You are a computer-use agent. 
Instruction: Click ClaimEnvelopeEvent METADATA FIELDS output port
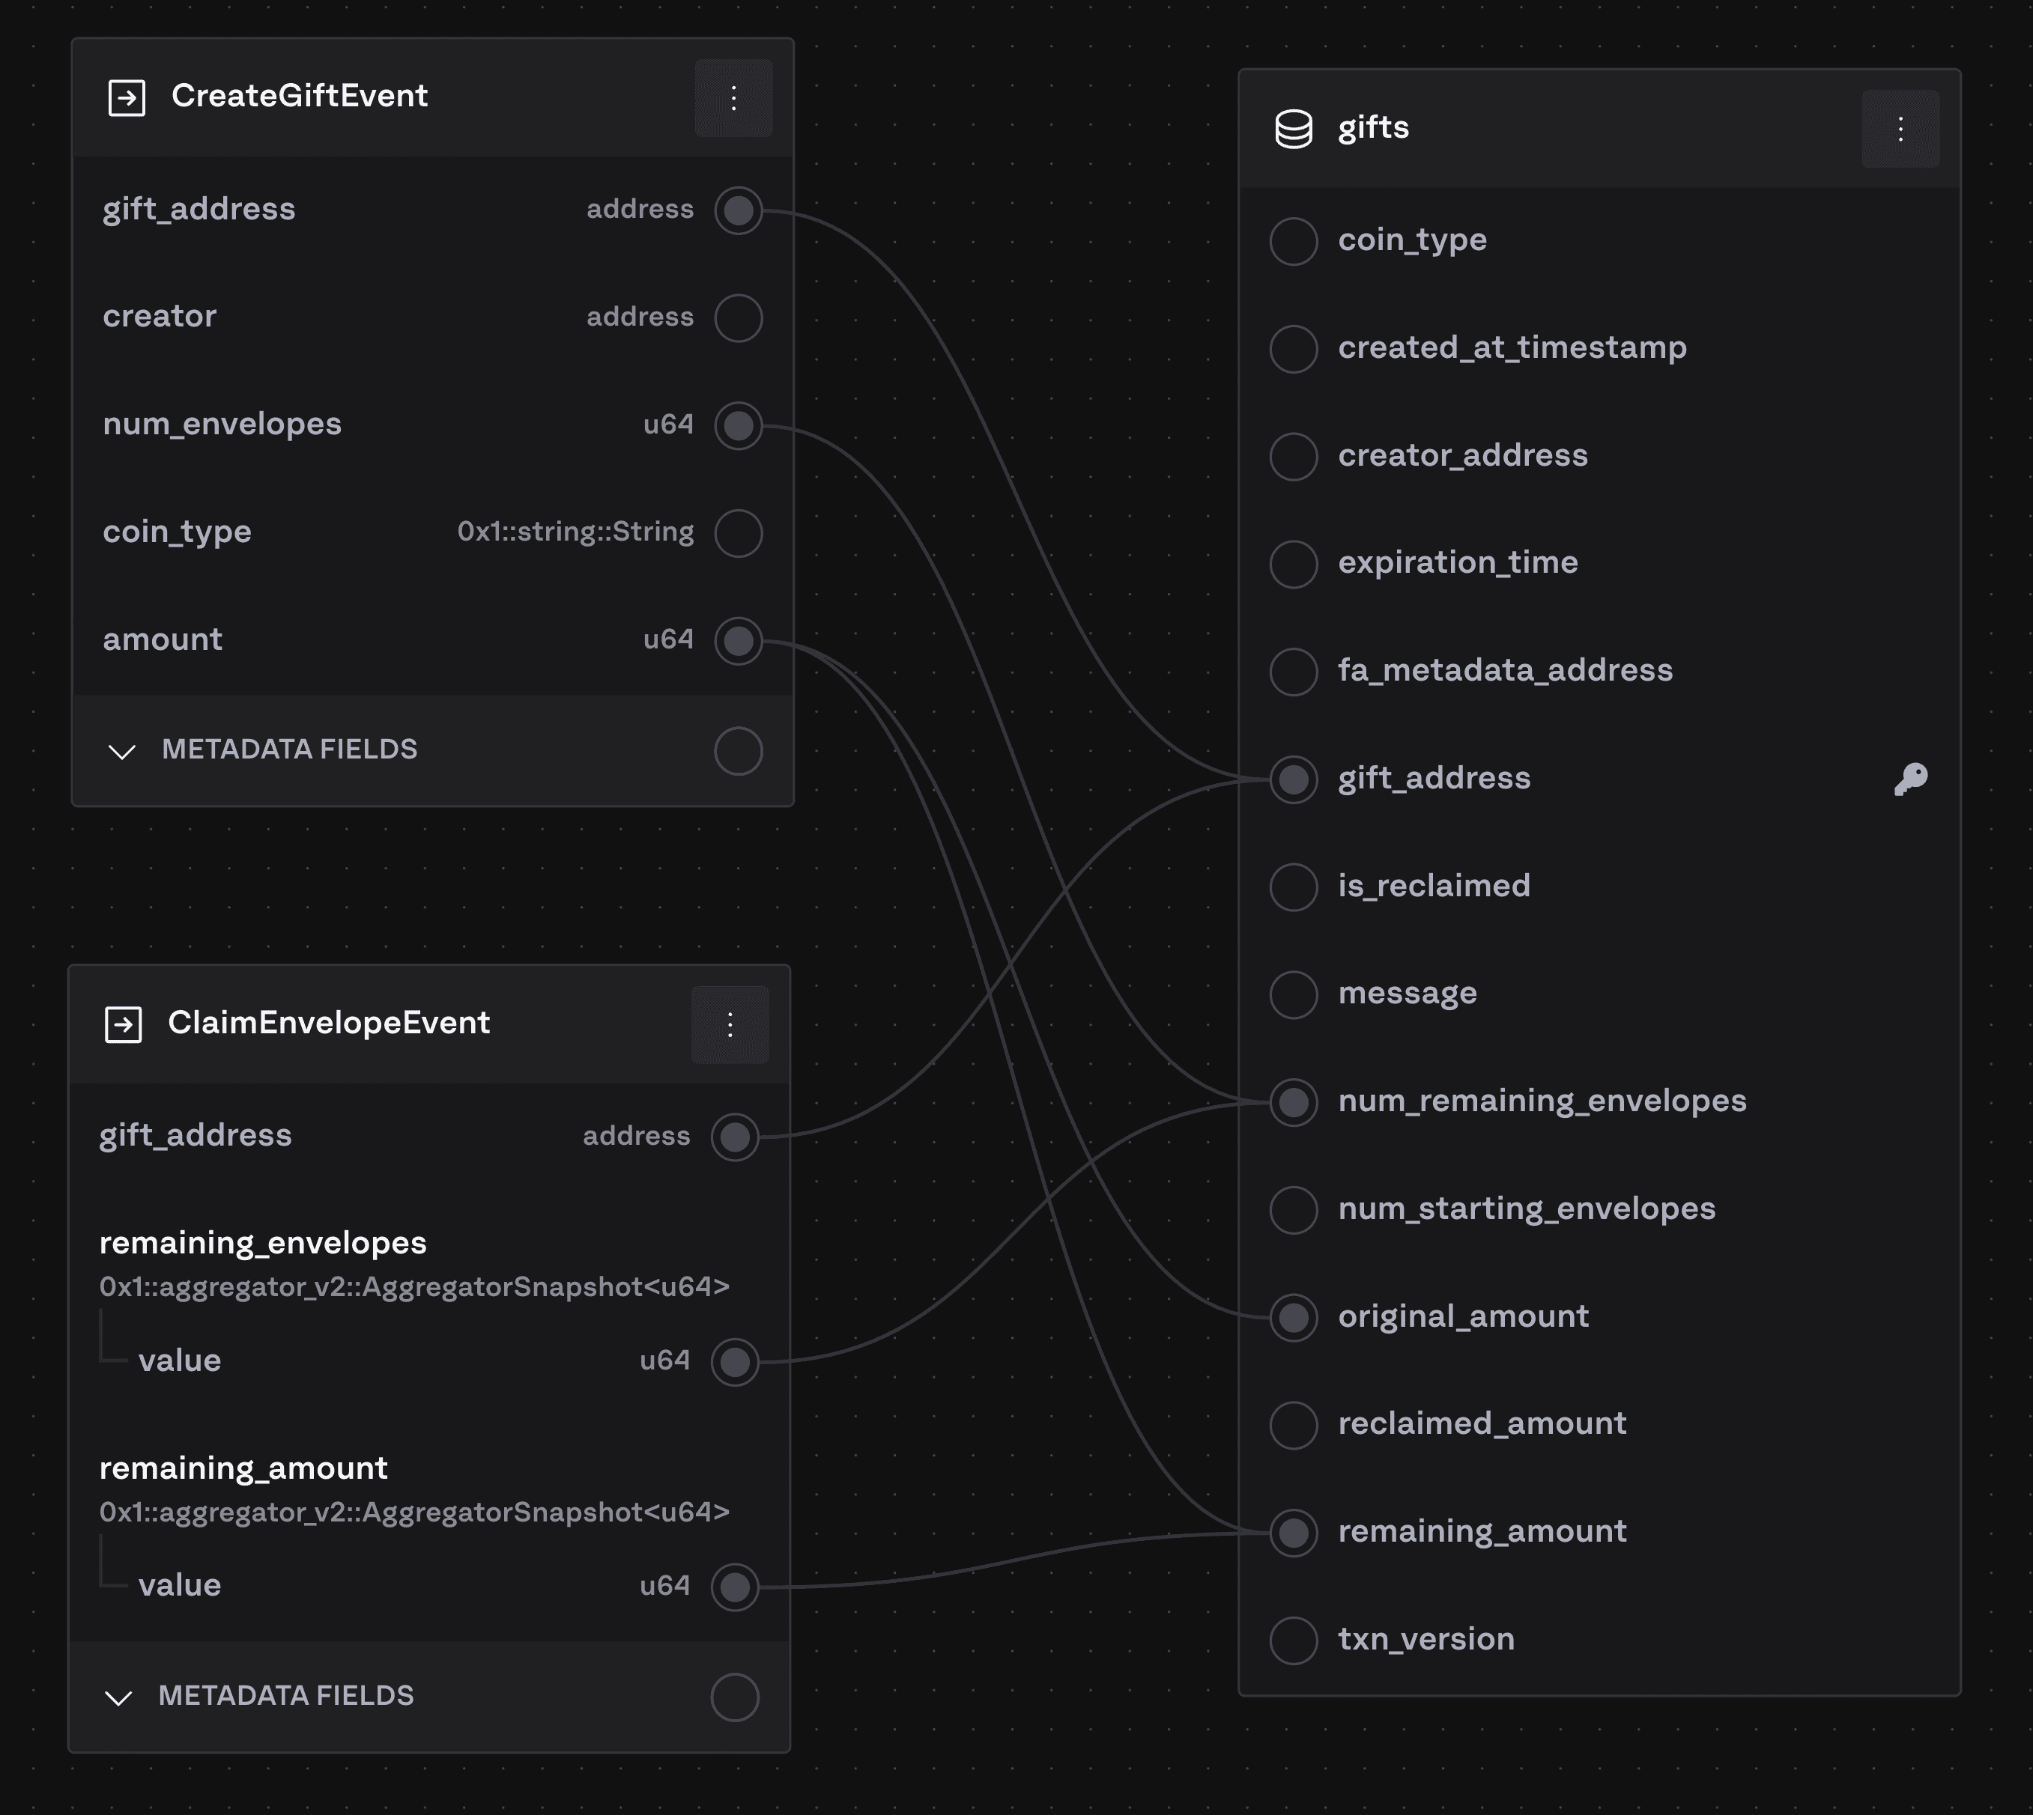coord(734,1697)
